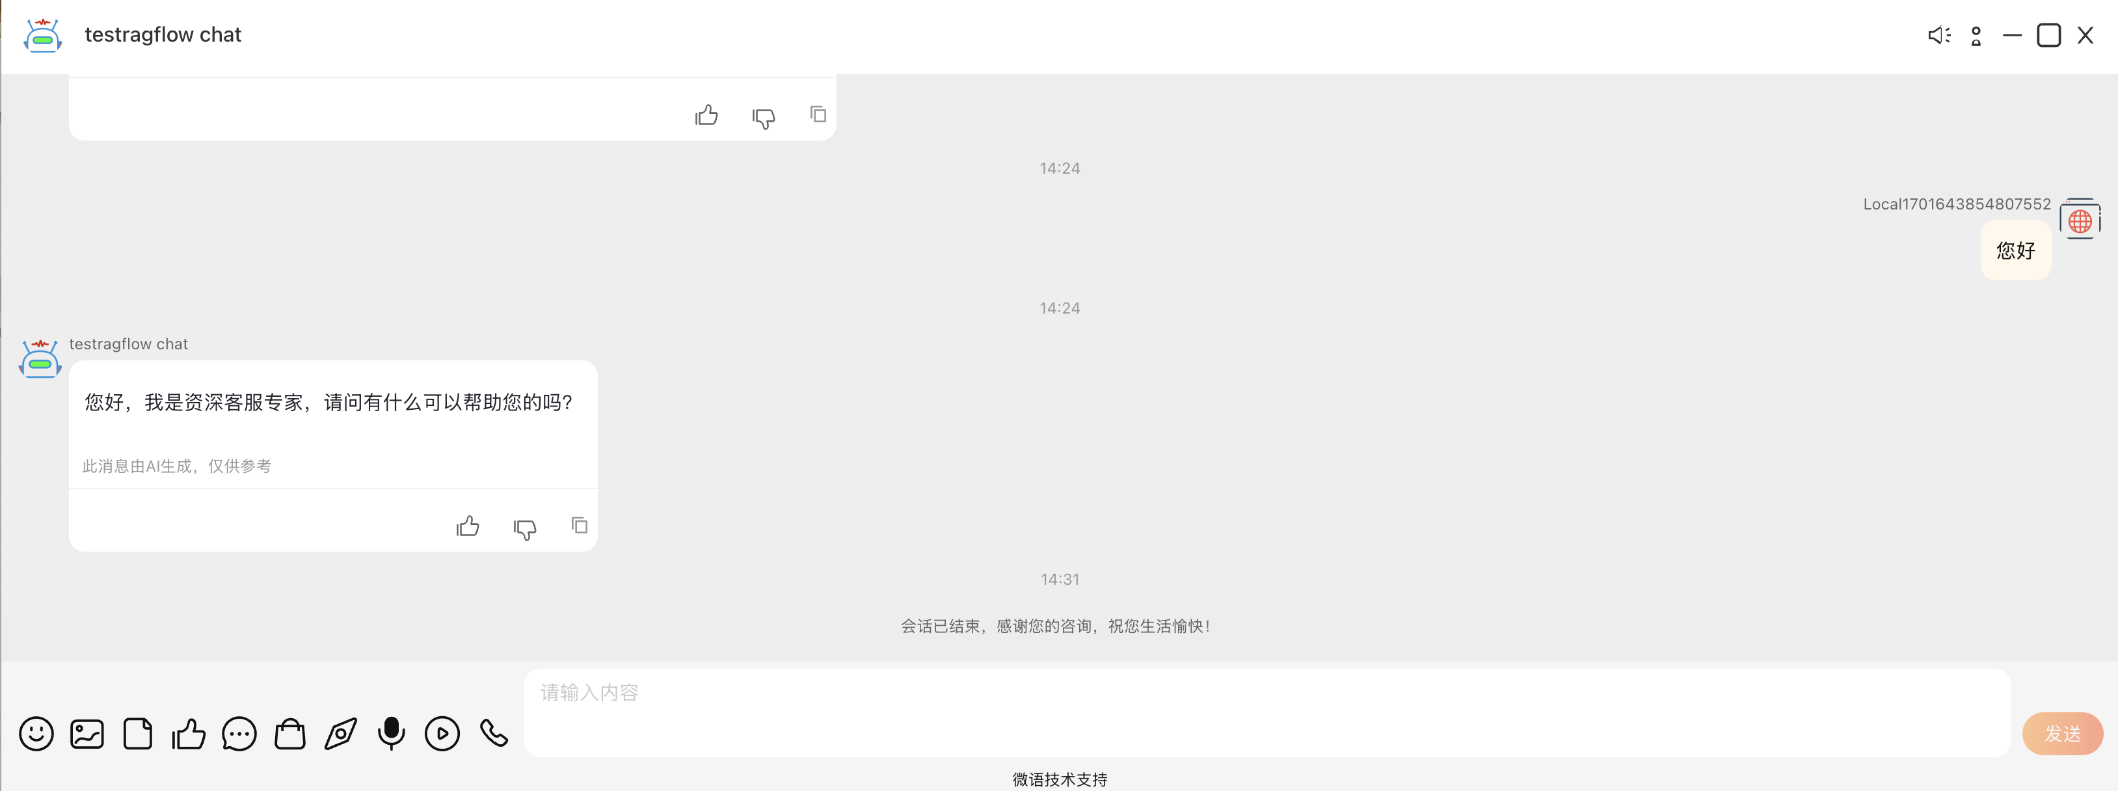
Task: Dislike the AI greeting reply message
Action: pos(524,529)
